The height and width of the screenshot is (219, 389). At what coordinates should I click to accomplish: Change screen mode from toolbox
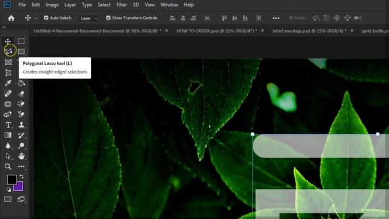pyautogui.click(x=21, y=199)
